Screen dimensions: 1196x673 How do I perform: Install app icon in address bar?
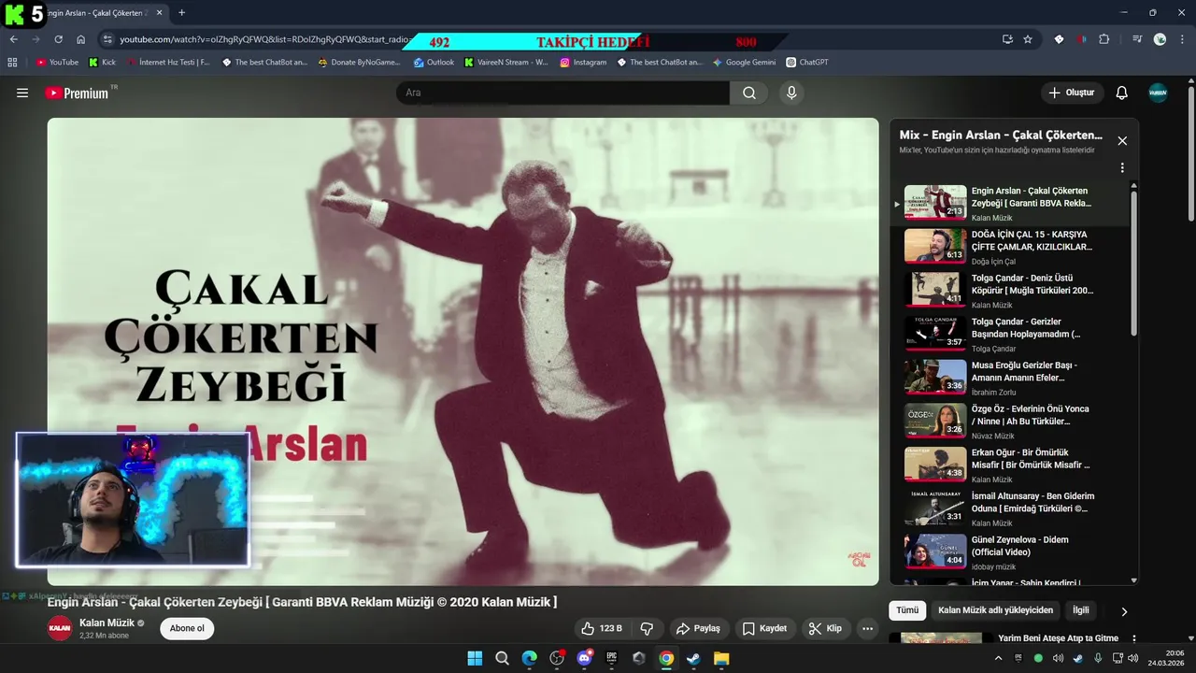coord(1007,39)
